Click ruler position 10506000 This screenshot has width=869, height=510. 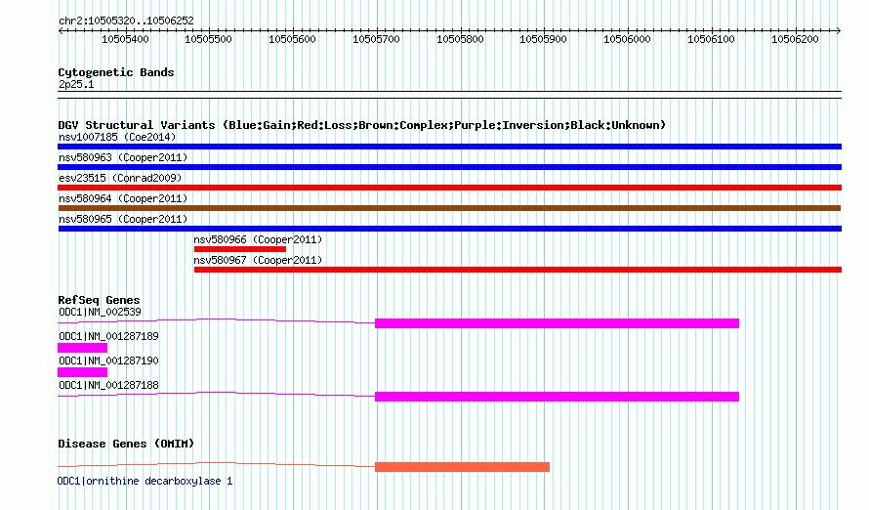[x=627, y=39]
